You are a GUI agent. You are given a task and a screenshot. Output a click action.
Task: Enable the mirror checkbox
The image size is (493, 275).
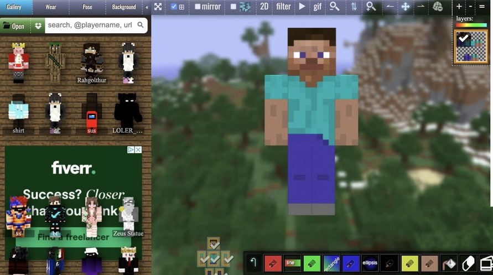tap(198, 7)
